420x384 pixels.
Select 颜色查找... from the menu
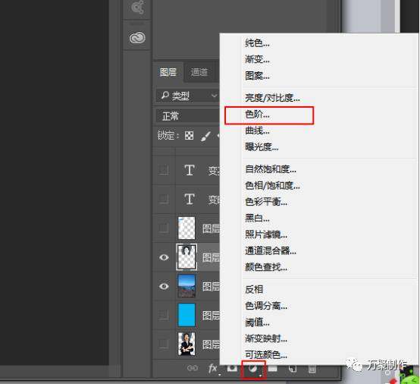[266, 267]
